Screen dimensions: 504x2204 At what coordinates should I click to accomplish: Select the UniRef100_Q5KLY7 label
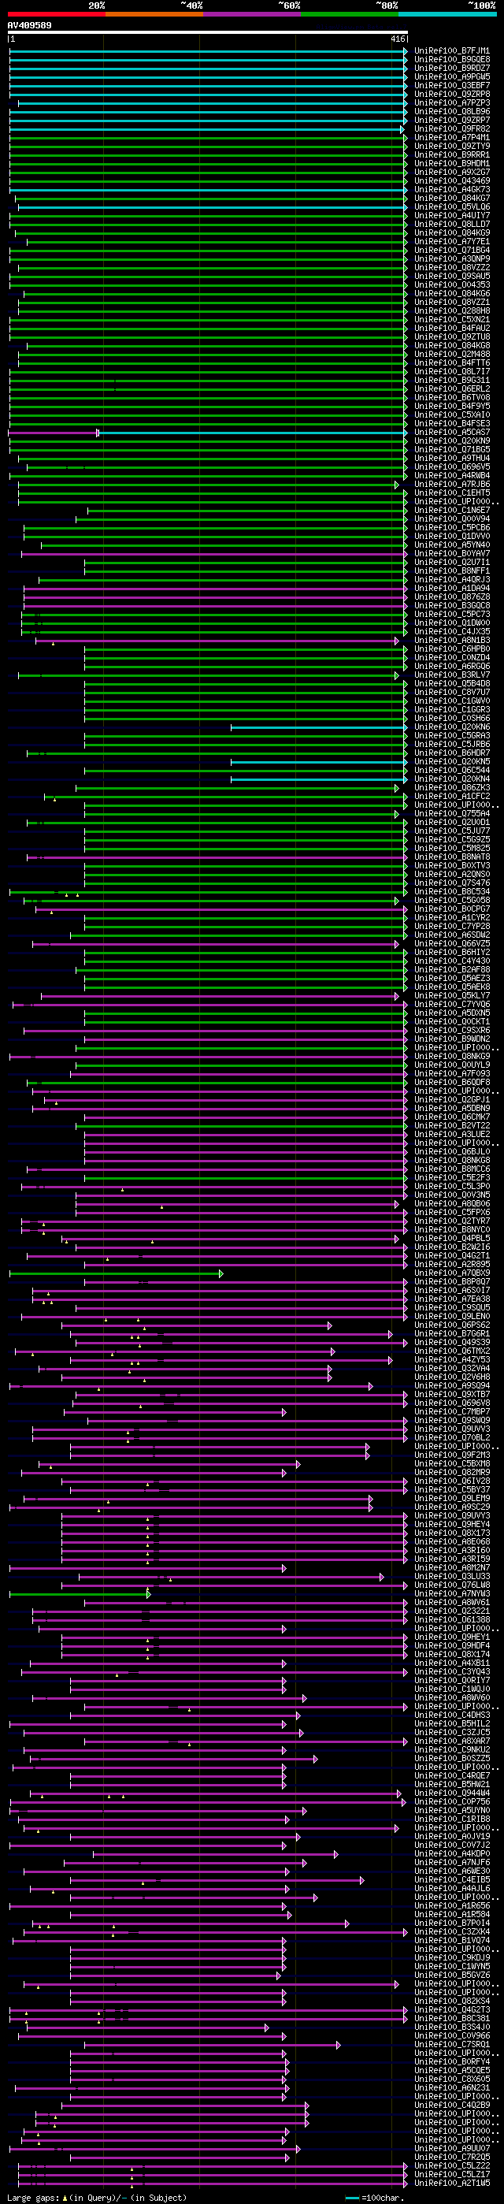453,996
